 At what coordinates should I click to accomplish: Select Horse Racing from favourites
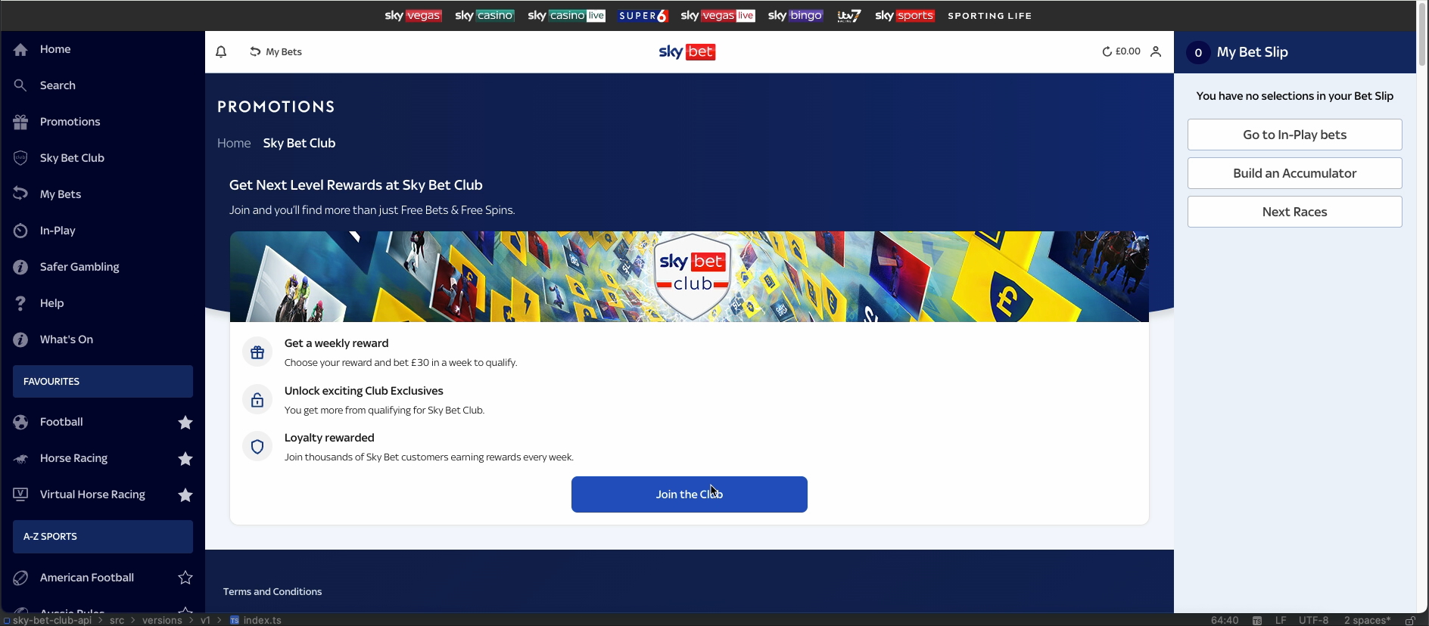point(73,458)
